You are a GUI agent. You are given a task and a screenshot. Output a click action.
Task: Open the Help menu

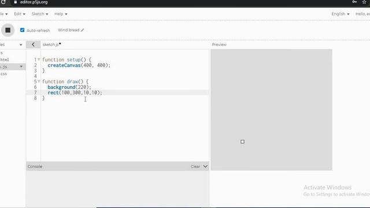(61, 14)
